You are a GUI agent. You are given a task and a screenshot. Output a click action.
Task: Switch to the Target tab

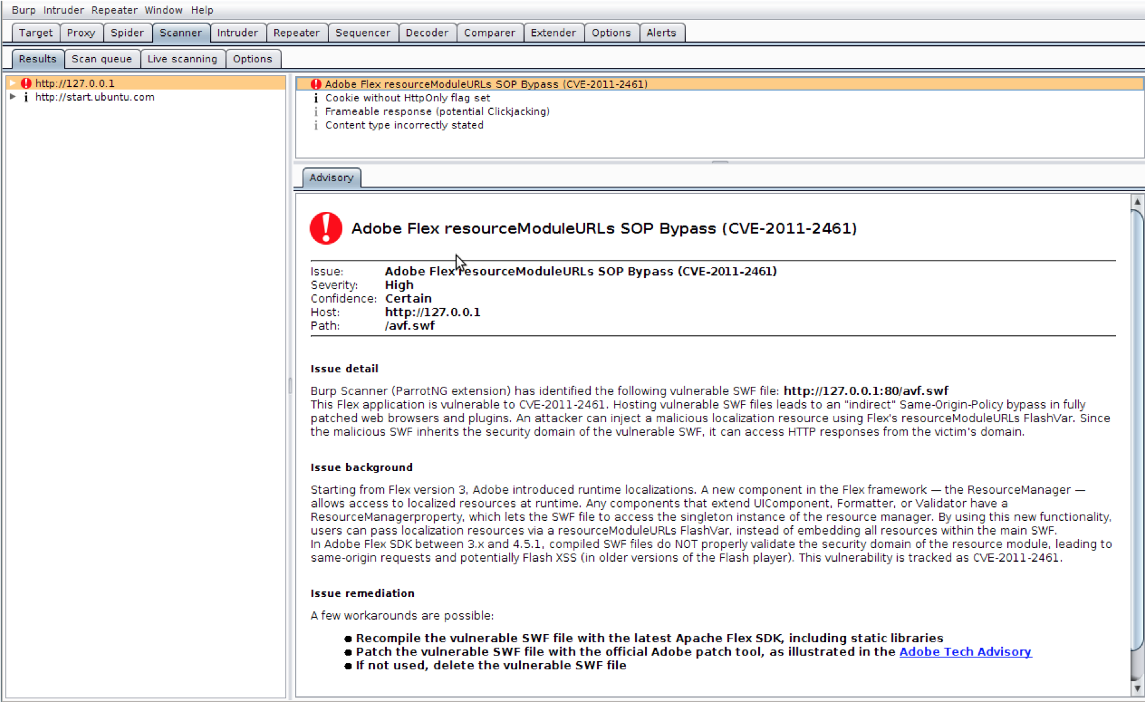[x=36, y=33]
